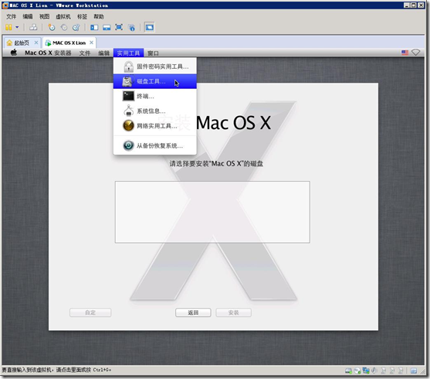Open the VMware 编辑 menu
Viewport: 430px width, 379px height.
28,16
